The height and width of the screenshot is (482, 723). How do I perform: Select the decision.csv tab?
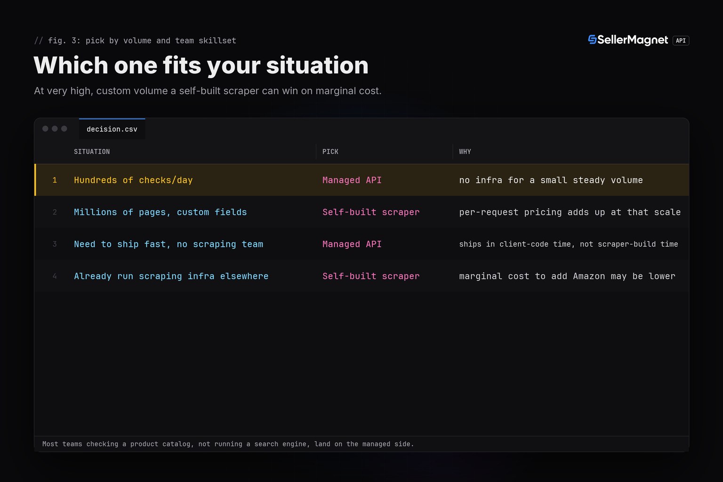[x=112, y=129]
